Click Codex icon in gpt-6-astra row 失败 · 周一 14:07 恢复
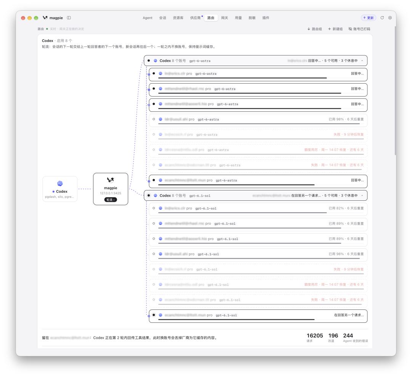The image size is (412, 377). pos(160,165)
